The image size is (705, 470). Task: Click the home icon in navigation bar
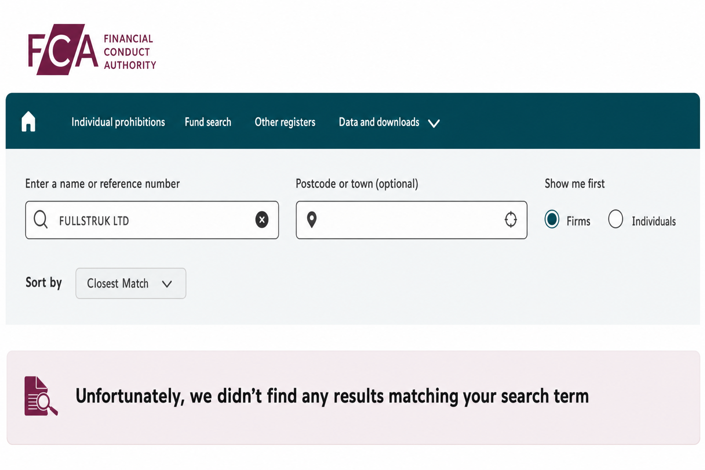[x=28, y=122]
